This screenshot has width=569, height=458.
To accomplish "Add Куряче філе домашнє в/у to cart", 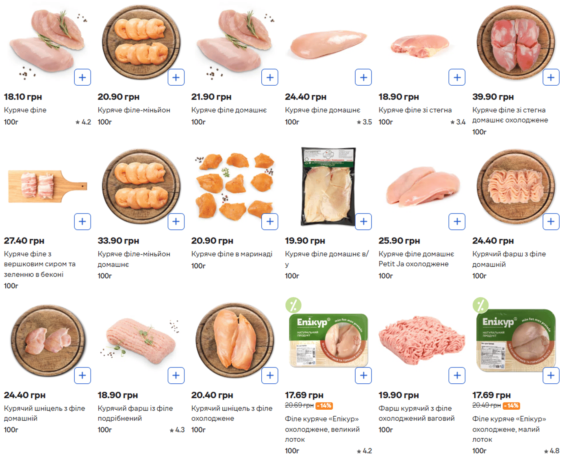I will (363, 222).
